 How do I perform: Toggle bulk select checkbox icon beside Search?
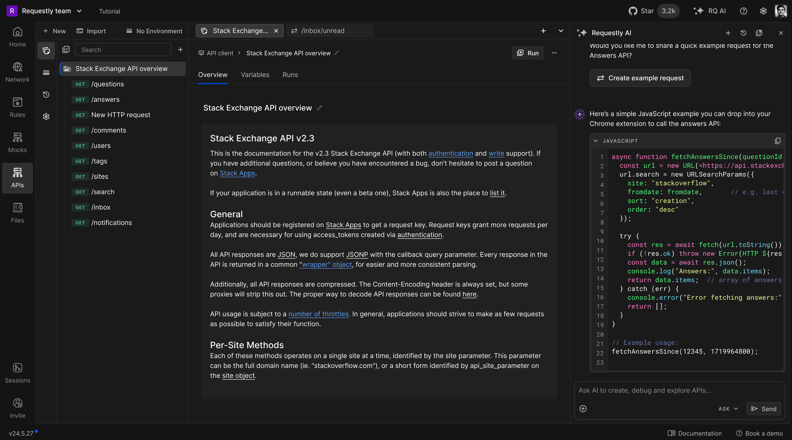click(66, 50)
